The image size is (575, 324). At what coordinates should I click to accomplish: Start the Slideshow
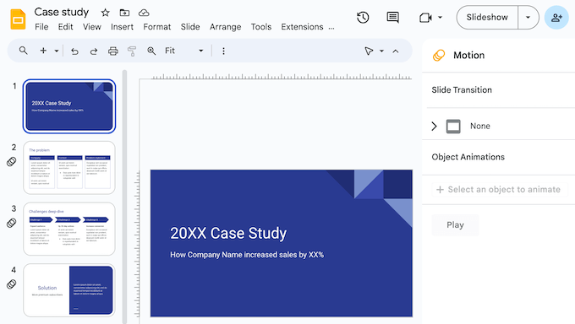487,17
